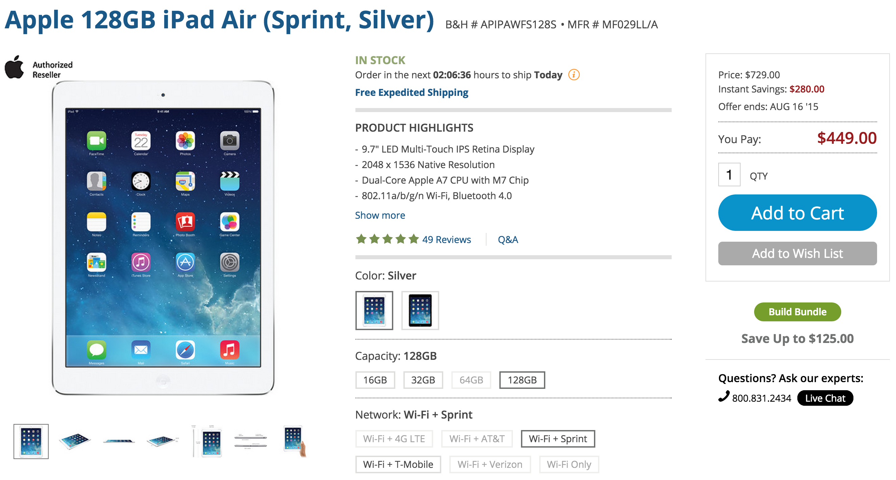This screenshot has width=896, height=480.
Task: Click the phone icon next to 800.831.2434
Action: [x=723, y=397]
